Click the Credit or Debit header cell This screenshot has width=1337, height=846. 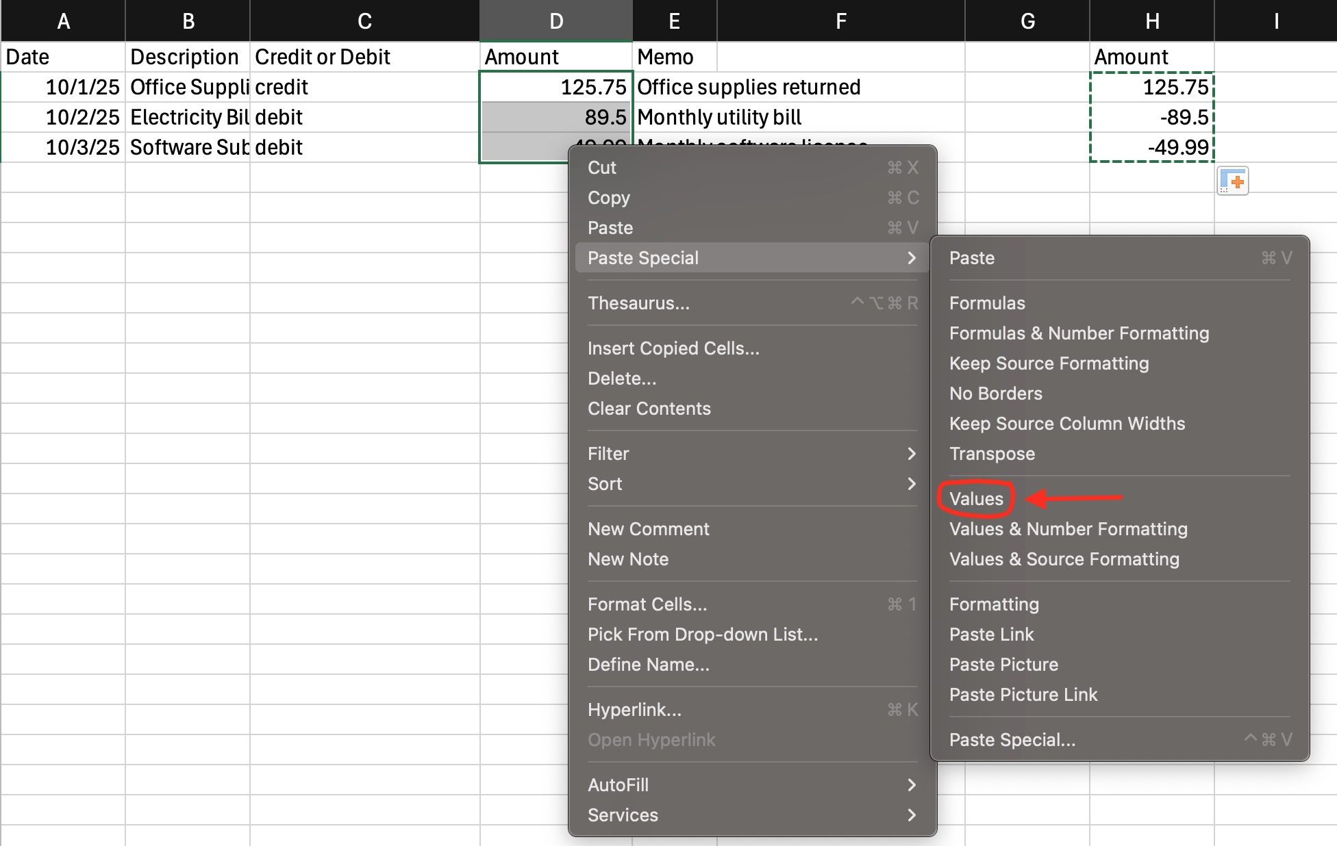364,57
